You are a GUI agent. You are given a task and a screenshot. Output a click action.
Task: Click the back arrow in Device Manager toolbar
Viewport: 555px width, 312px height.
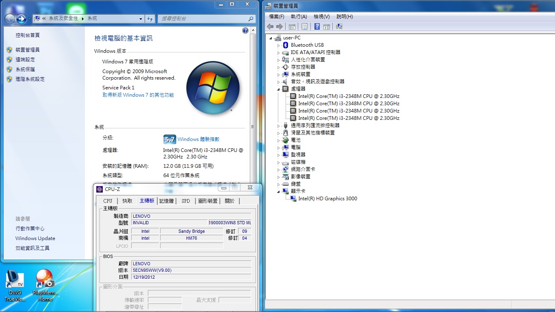[270, 26]
